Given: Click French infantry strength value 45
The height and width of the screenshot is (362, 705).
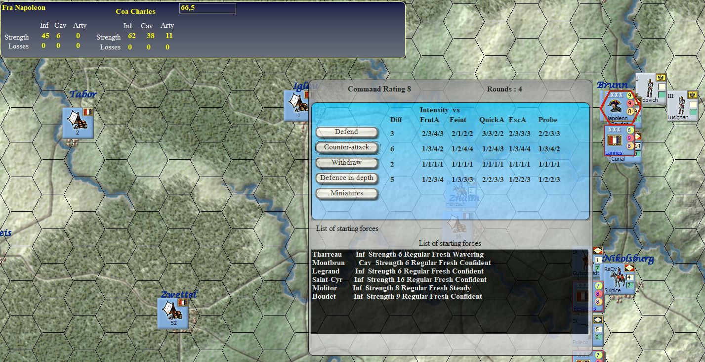Looking at the screenshot, I should 45,36.
